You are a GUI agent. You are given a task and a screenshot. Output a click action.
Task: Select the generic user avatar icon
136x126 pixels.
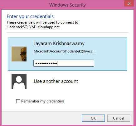19,82
